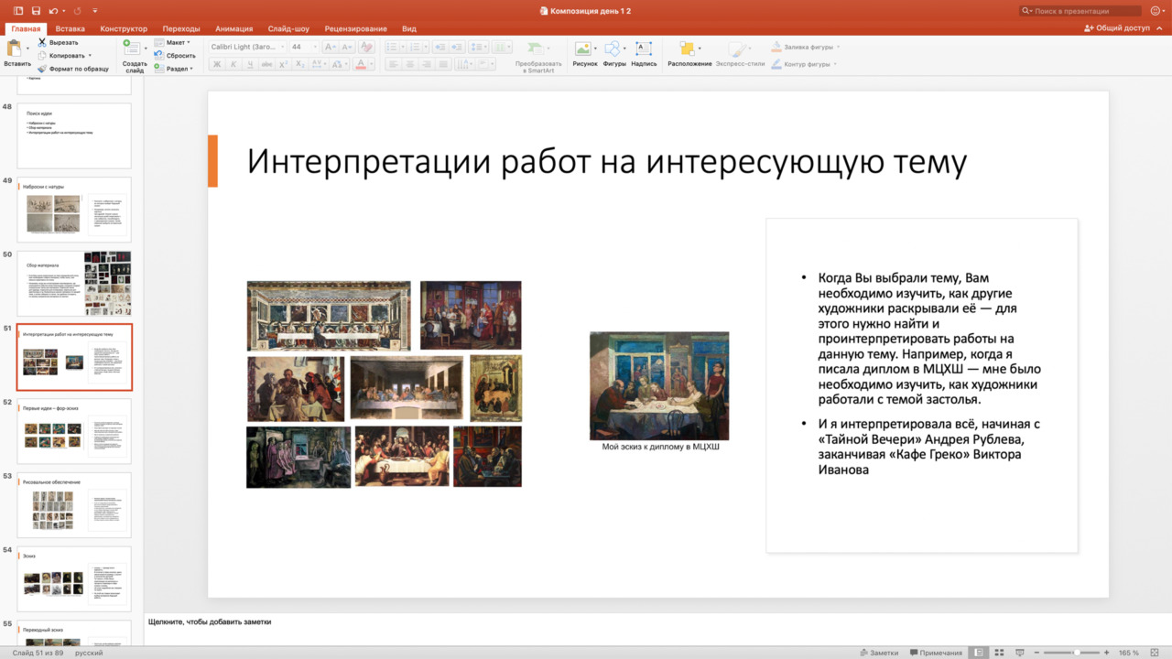Screen dimensions: 1172x659
Task: Toggle normal view button in status bar
Action: click(x=979, y=653)
